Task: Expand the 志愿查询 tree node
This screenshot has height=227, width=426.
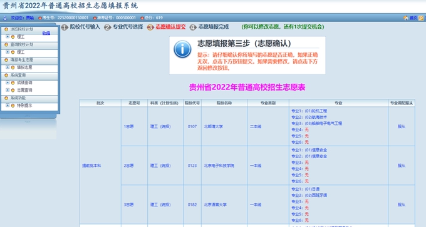Action: pos(8,90)
